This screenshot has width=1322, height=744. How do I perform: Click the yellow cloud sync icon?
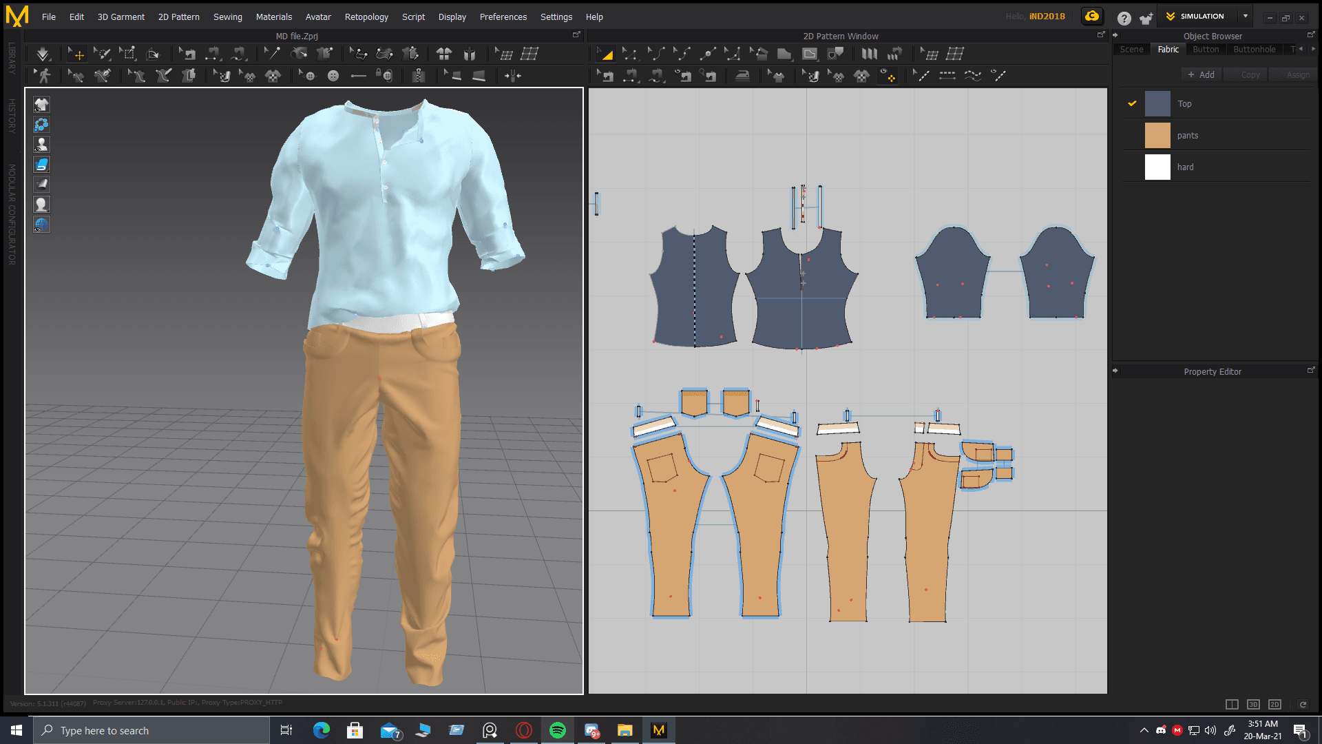coord(1092,17)
